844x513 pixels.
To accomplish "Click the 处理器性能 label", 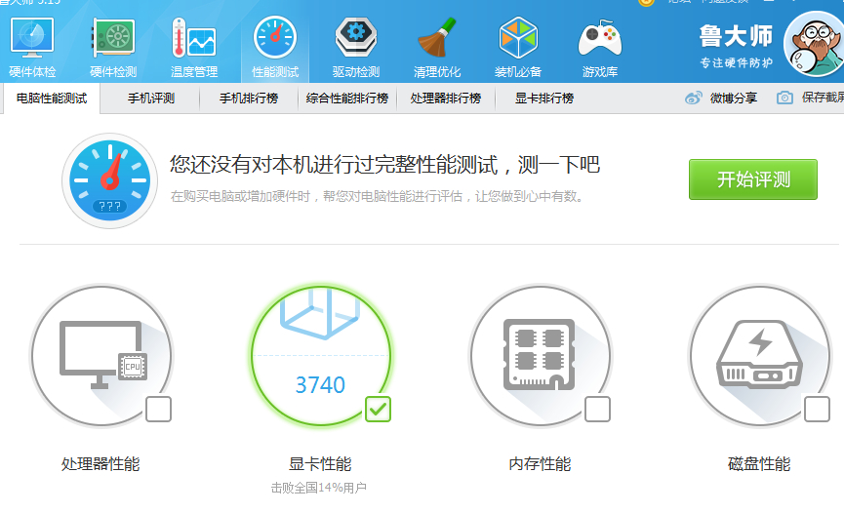I will click(x=100, y=463).
